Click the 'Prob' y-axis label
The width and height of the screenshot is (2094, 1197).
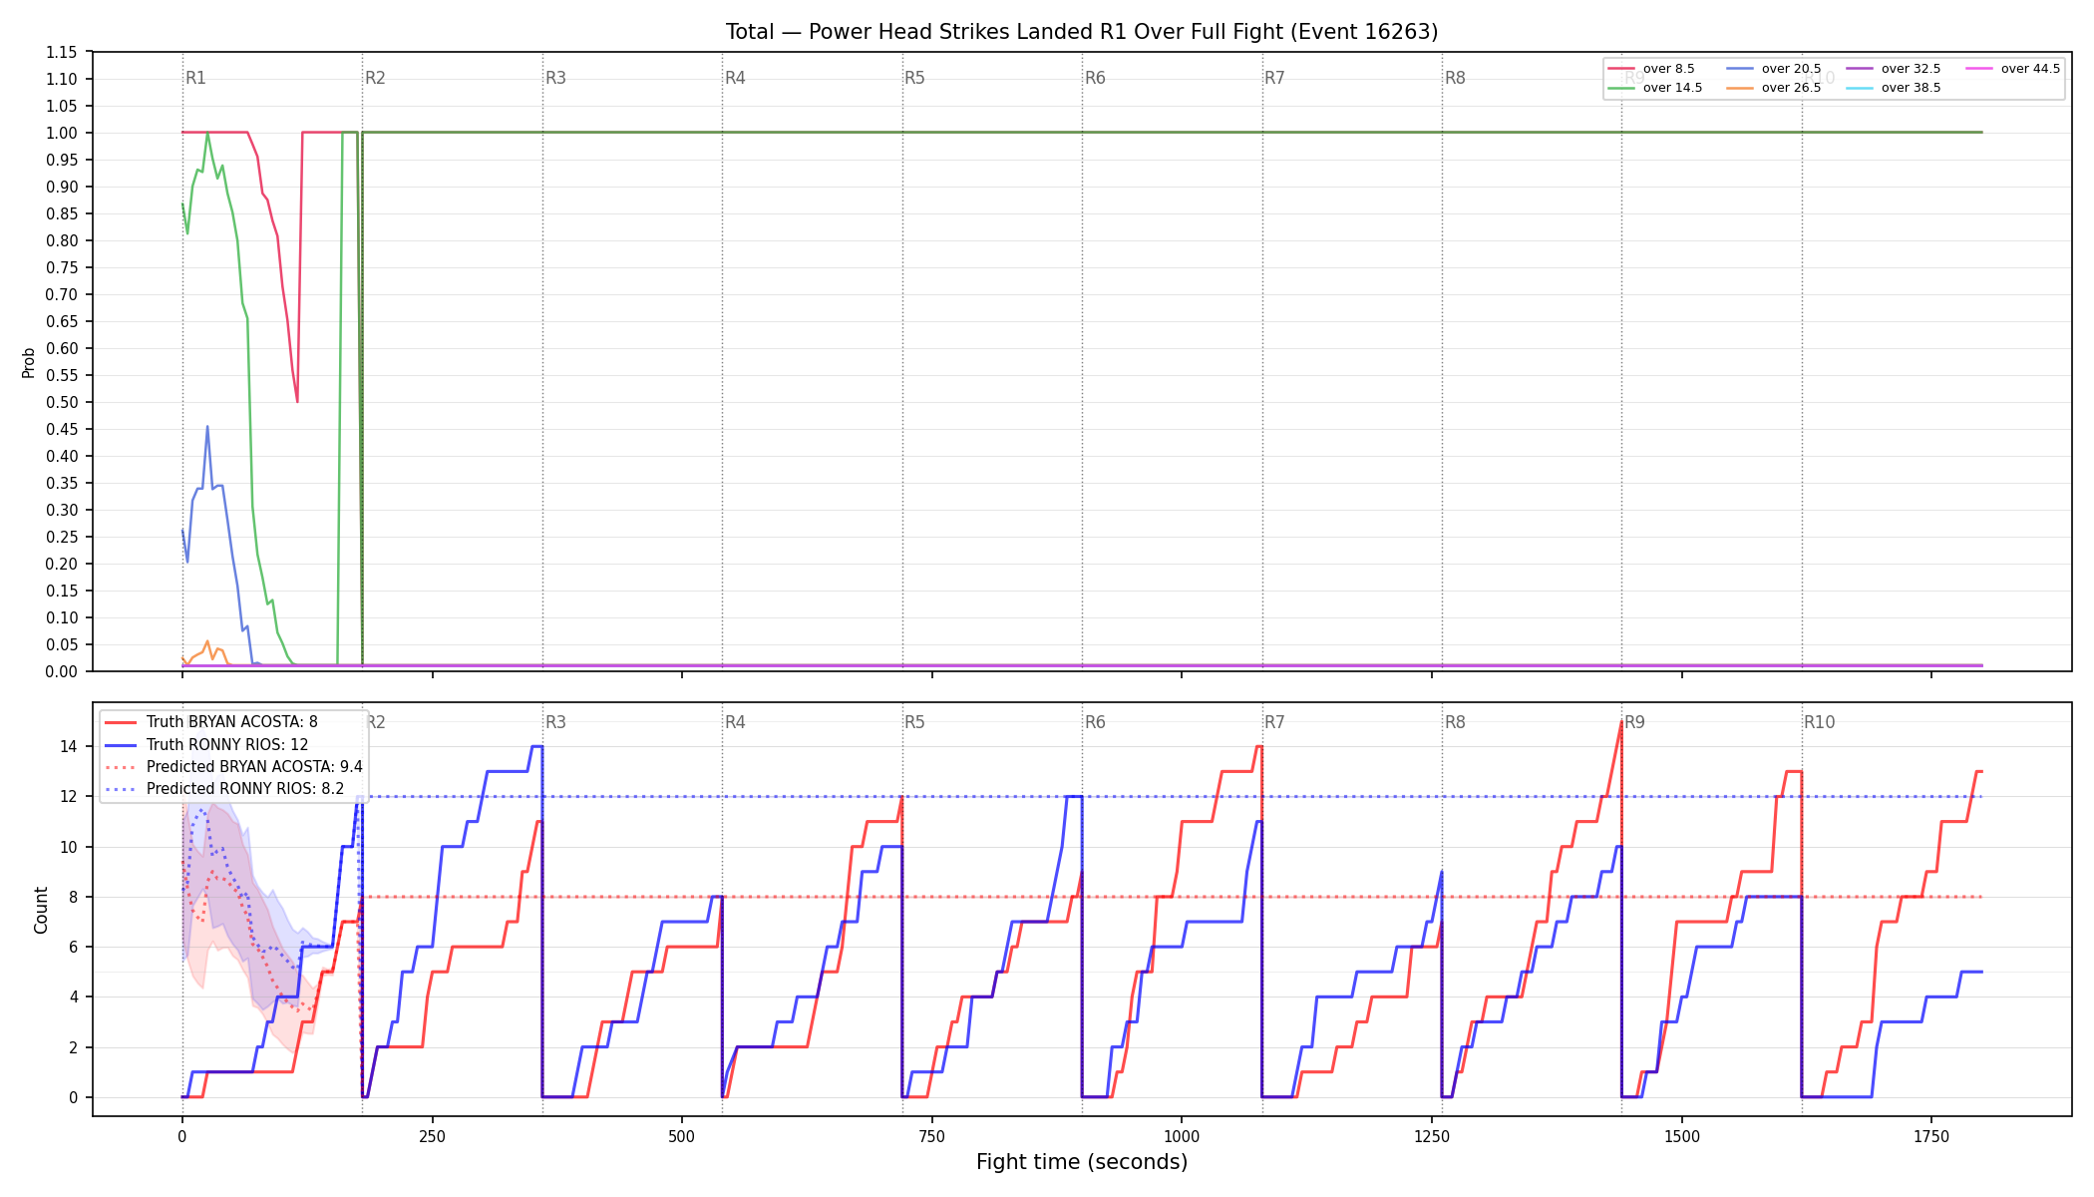[x=29, y=362]
